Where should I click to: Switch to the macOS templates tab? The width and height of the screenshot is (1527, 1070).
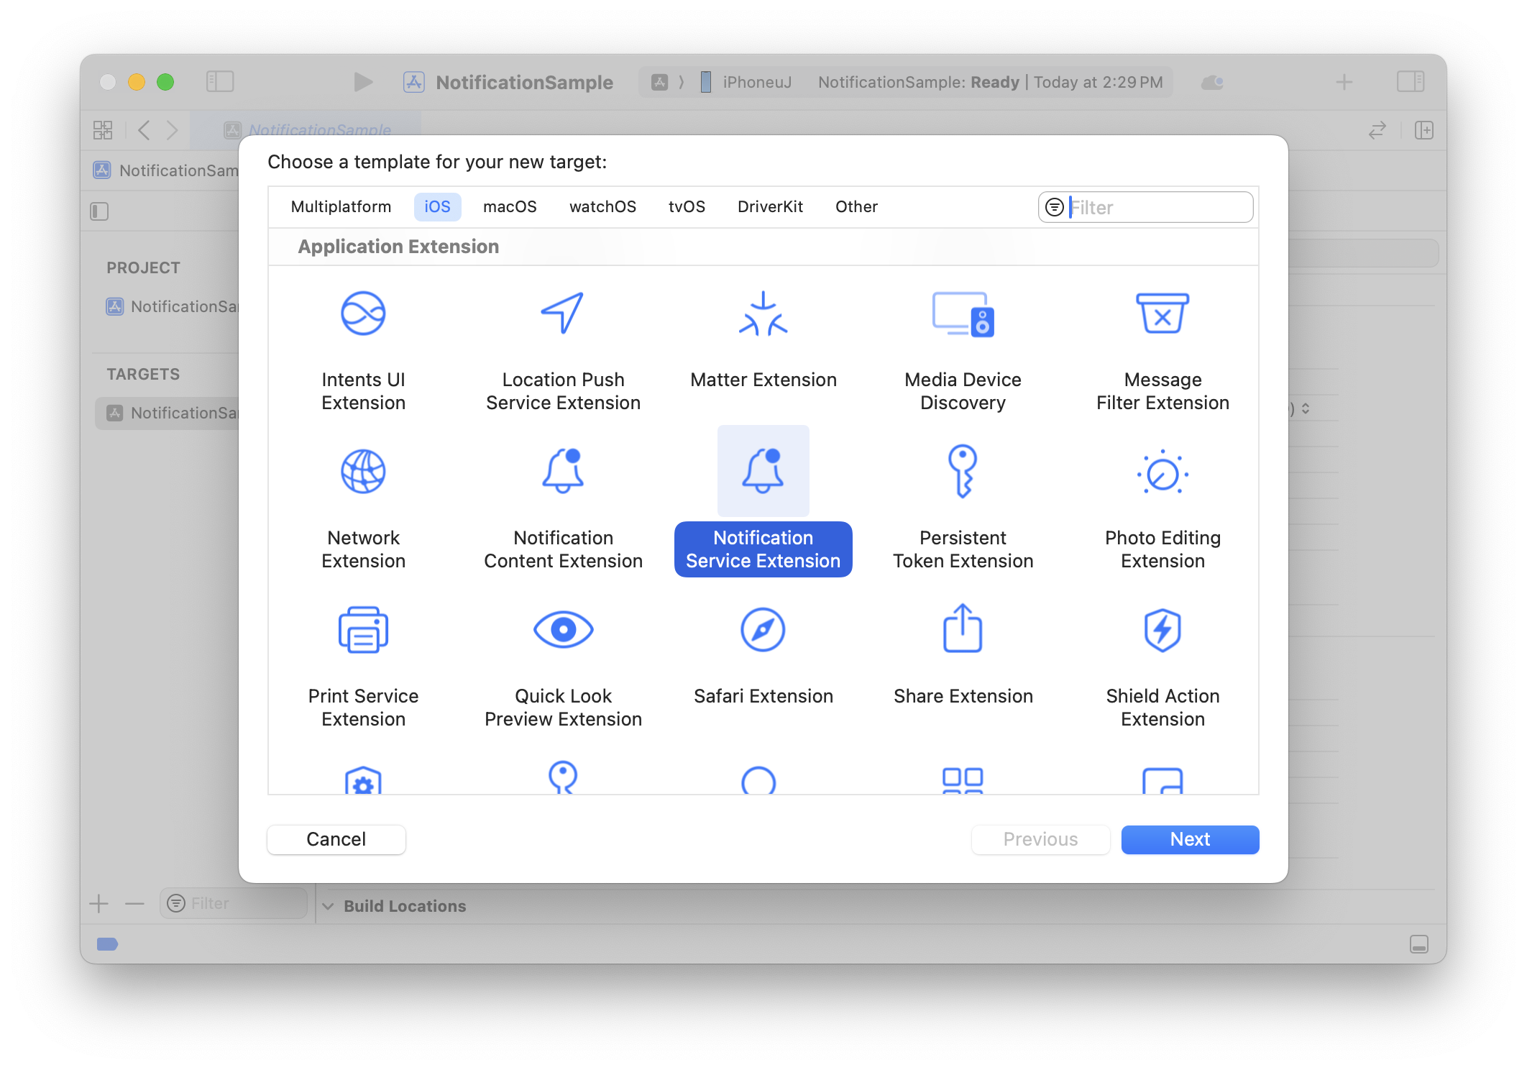(x=510, y=206)
